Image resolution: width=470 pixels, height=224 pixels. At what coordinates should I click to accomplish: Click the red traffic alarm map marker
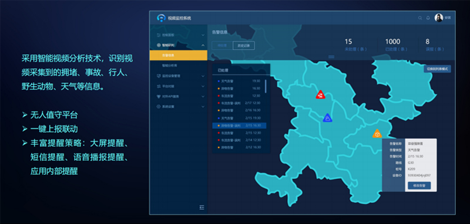pos(320,94)
